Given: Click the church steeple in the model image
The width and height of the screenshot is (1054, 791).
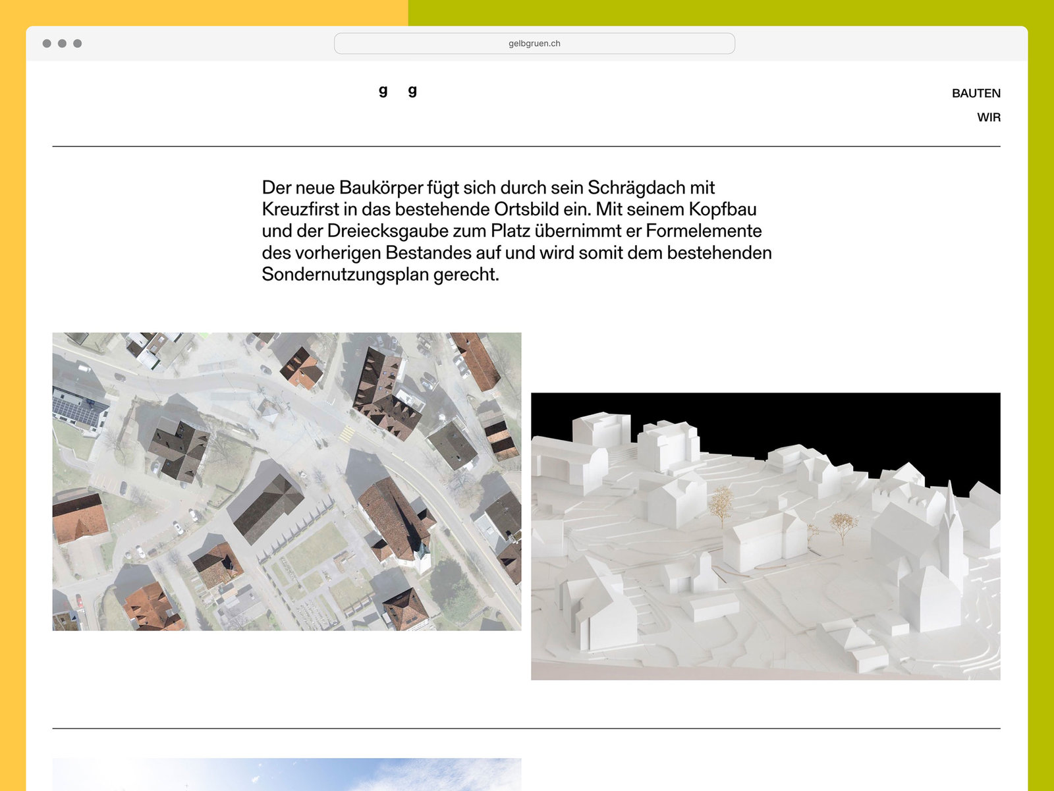Looking at the screenshot, I should pos(950,507).
